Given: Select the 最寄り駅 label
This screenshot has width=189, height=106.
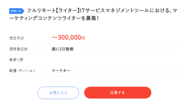Looking at the screenshot, I should pos(16,60).
